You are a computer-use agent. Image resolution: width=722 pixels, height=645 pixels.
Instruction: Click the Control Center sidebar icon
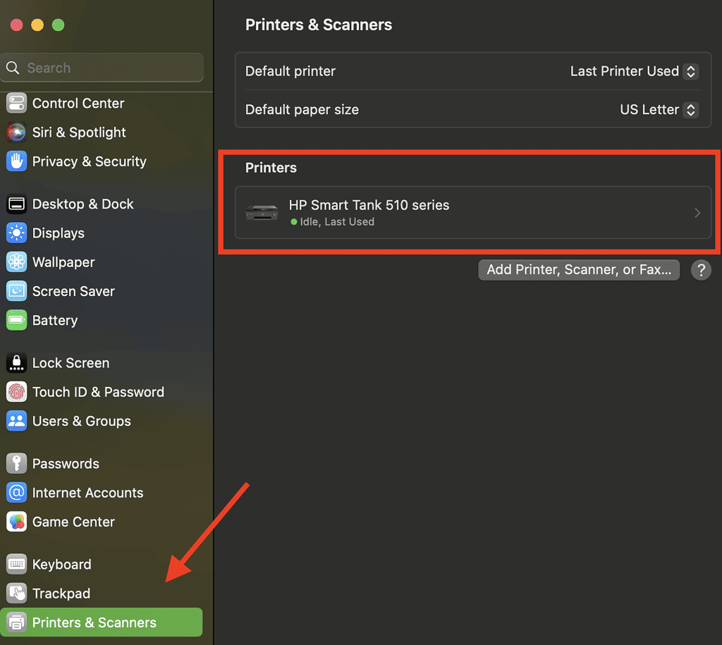pyautogui.click(x=16, y=104)
